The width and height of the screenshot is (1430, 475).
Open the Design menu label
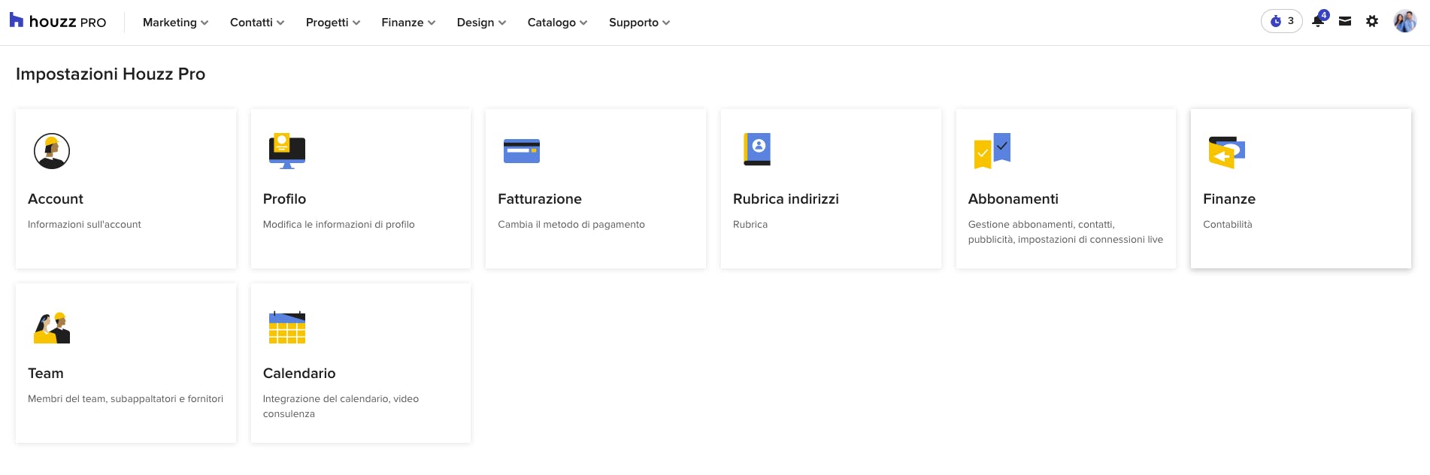coord(476,23)
